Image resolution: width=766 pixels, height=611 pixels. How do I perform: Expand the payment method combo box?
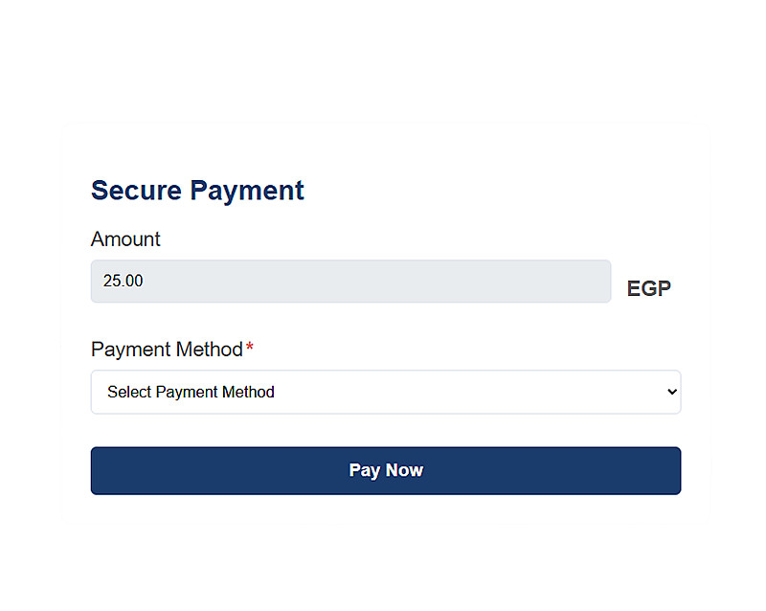point(385,392)
